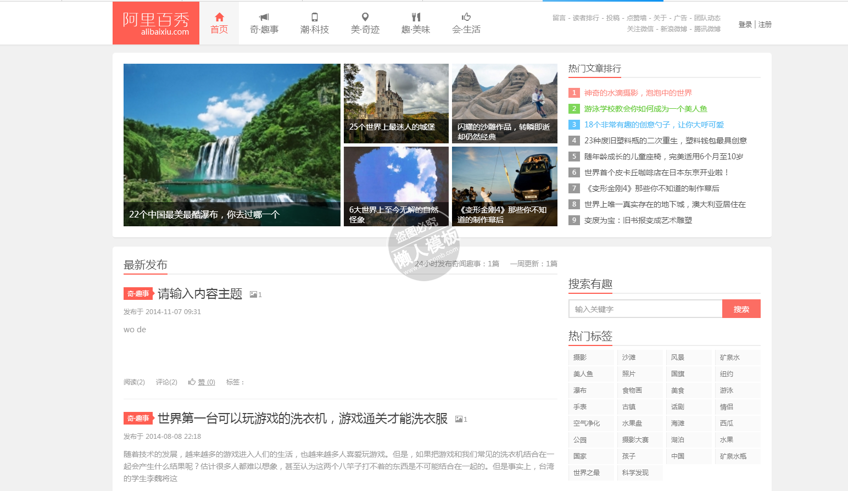Screen dimensions: 848x491
Task: Open ranked article 随年龄成长的儿童座椅
Action: click(x=664, y=157)
